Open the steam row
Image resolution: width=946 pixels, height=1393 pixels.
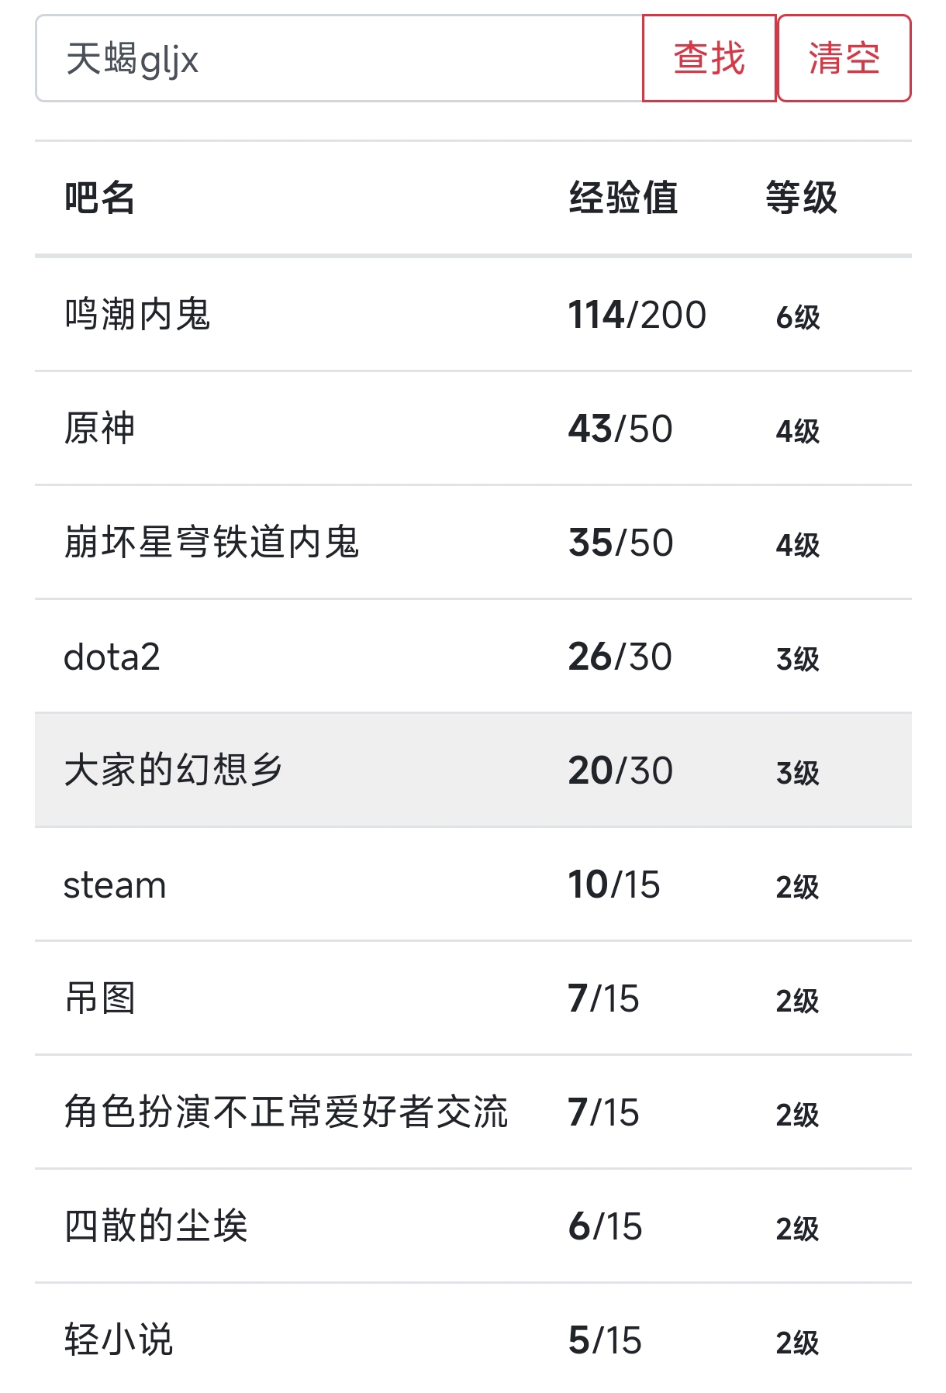[473, 884]
